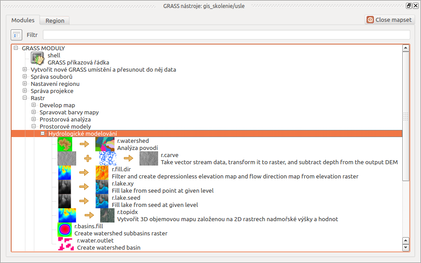The image size is (421, 263).
Task: Click the r.water.outlet pink blocks icon
Action: 66,244
